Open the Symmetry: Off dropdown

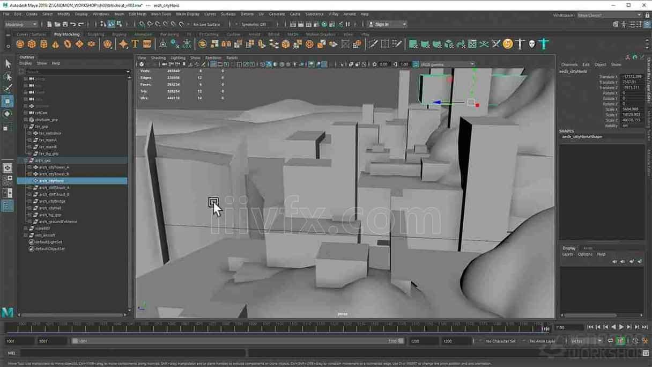point(257,24)
